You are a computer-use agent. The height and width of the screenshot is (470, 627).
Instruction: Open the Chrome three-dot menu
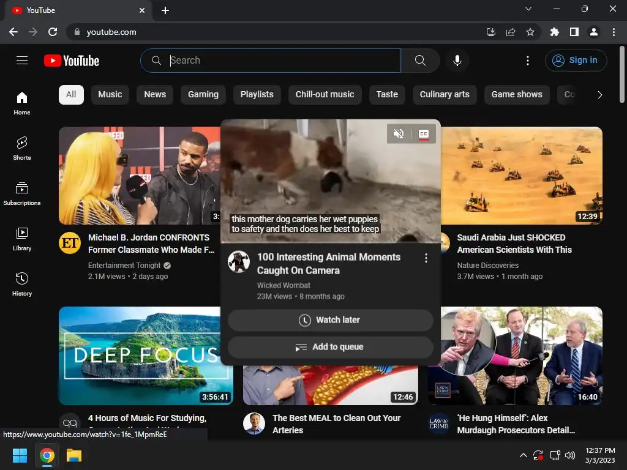(x=614, y=32)
